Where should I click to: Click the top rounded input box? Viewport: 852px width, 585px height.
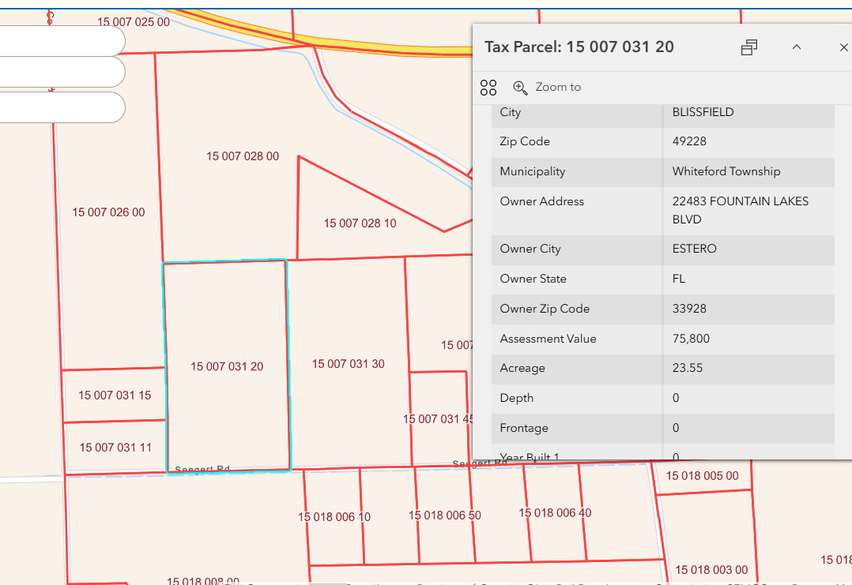[62, 41]
